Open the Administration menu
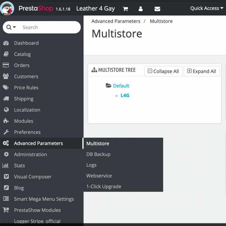The image size is (226, 226). coord(30,154)
